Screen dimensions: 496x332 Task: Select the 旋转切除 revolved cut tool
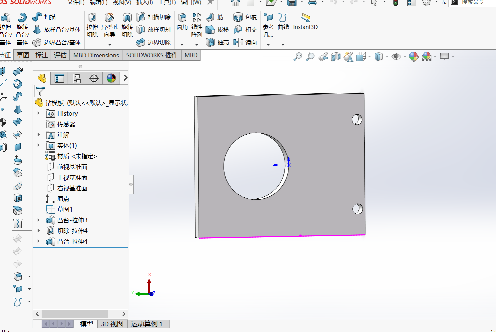tap(127, 26)
